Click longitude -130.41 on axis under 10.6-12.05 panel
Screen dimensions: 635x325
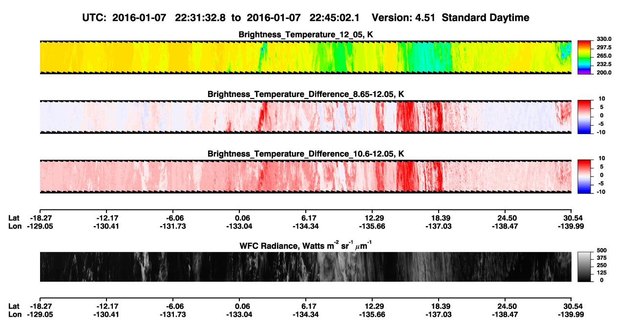(106, 226)
